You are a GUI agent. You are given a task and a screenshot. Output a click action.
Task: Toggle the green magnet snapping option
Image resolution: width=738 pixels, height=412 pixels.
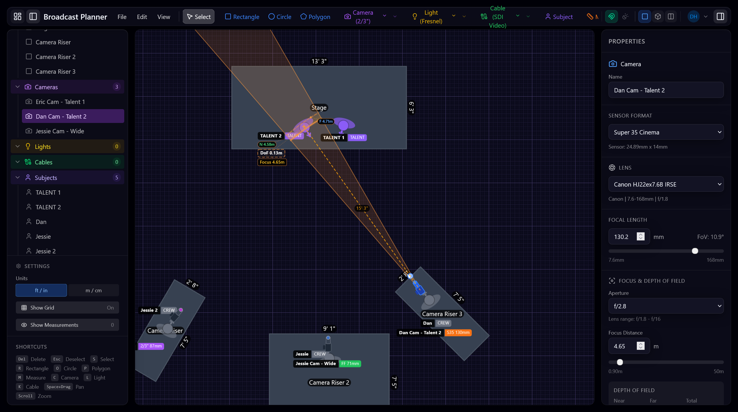point(612,16)
